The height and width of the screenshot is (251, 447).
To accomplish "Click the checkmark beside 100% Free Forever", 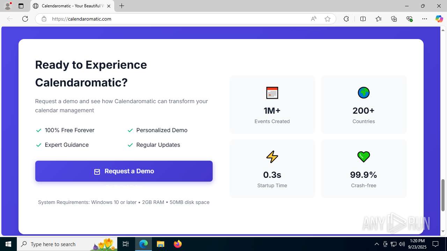I will (x=39, y=130).
